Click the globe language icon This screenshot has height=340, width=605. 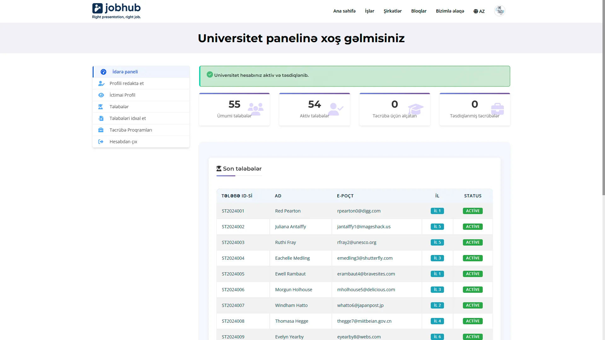[x=476, y=11]
